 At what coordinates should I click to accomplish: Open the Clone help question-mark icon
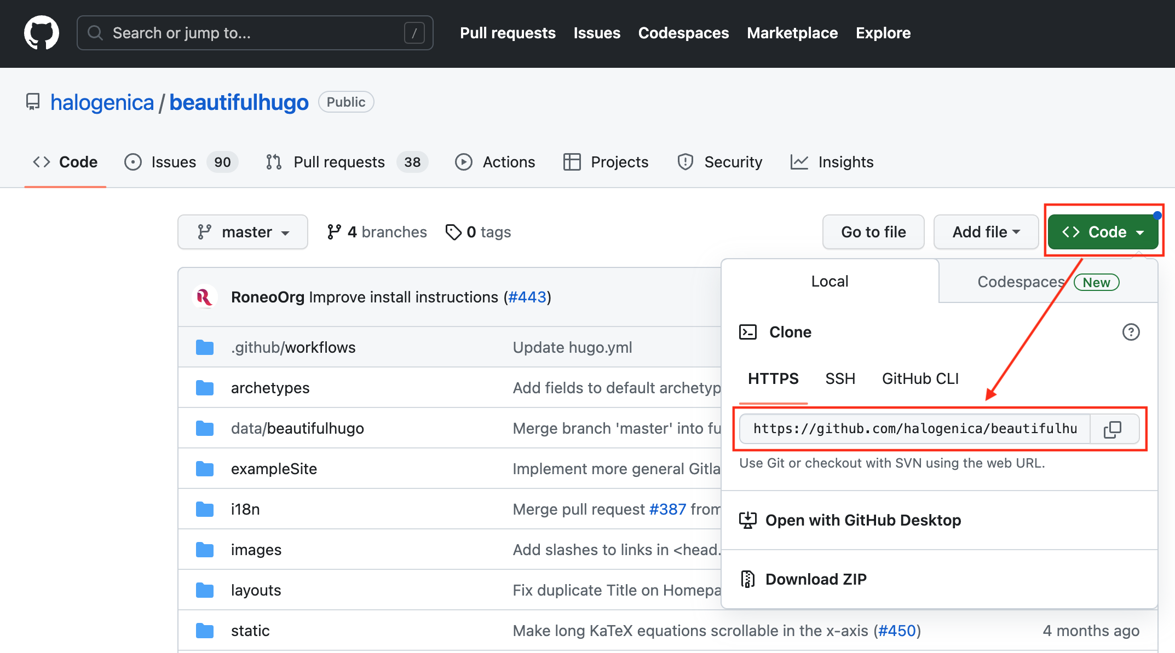1131,332
